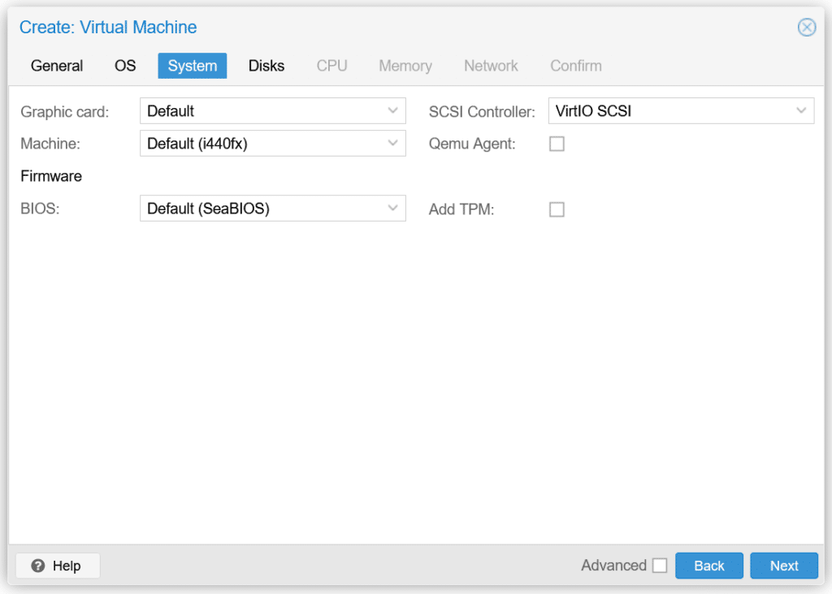The height and width of the screenshot is (594, 832).
Task: Expand the SCSI Controller dropdown arrow
Action: 801,110
